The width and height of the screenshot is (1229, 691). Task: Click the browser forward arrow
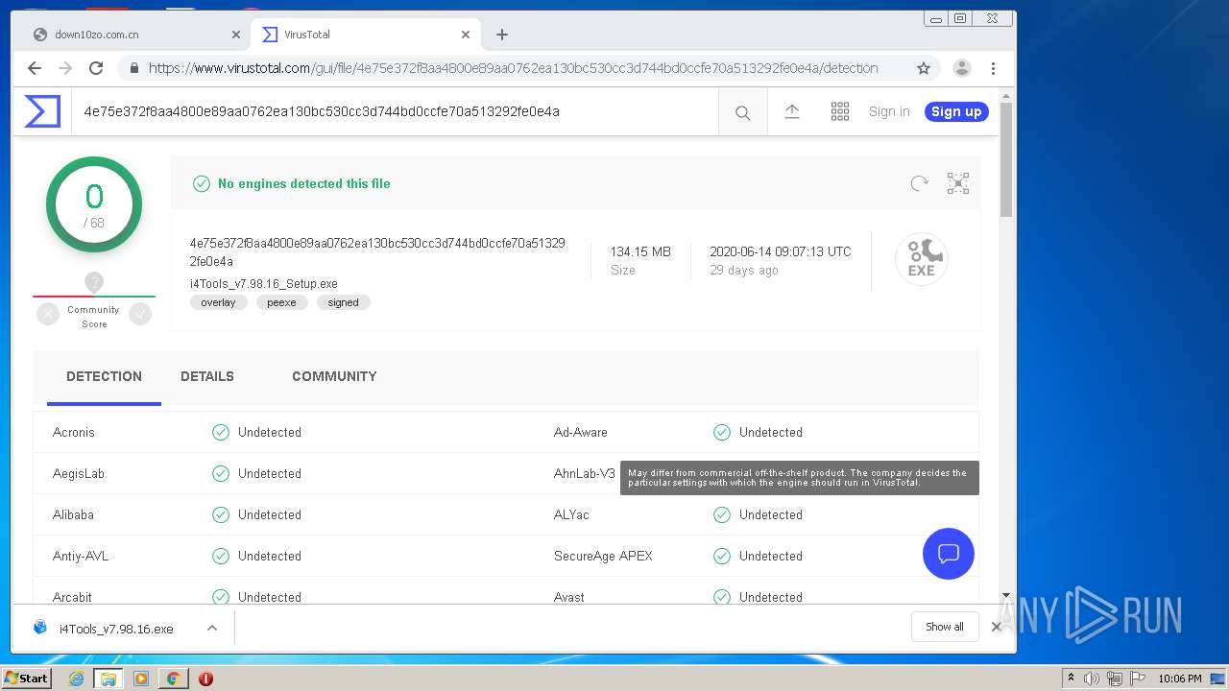click(65, 68)
